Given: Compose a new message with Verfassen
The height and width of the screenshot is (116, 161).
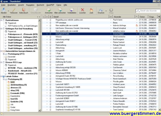Looking at the screenshot, I should pyautogui.click(x=14, y=11).
